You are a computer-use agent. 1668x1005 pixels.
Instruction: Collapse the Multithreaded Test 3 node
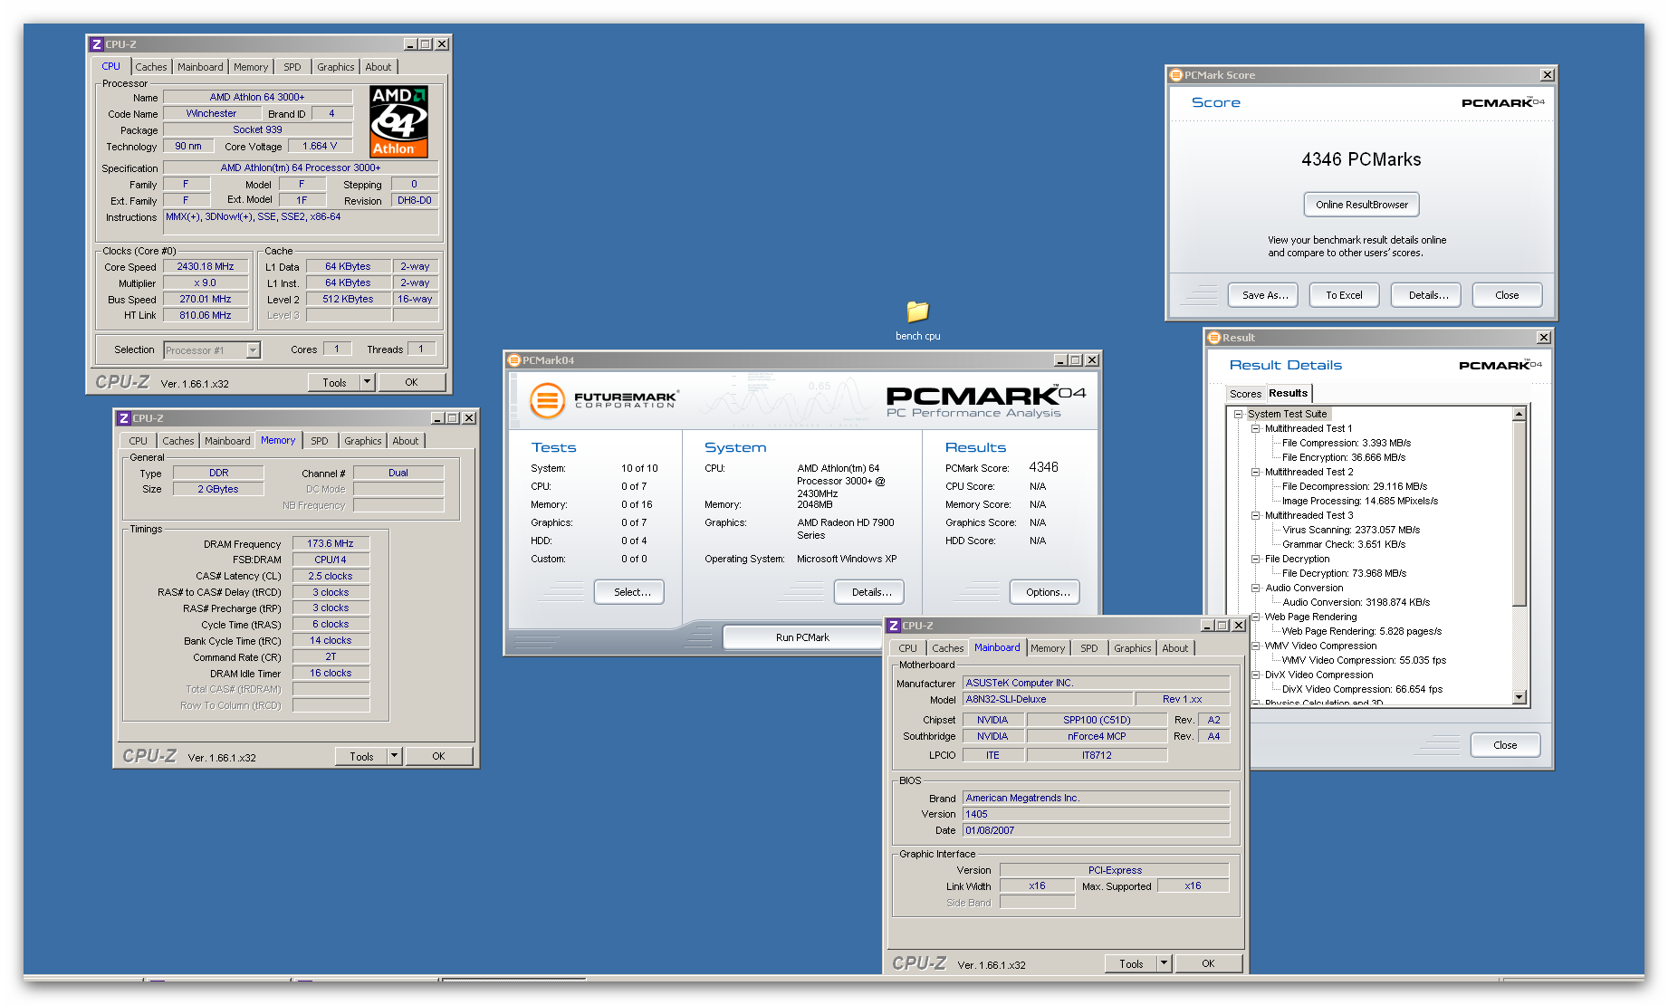click(x=1255, y=515)
